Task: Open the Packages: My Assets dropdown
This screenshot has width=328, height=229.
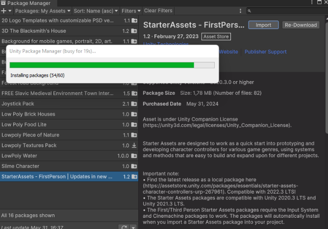Action: 43,11
